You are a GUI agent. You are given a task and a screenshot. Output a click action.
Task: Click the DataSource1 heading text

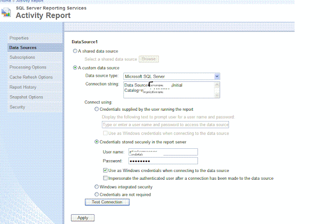tap(85, 42)
